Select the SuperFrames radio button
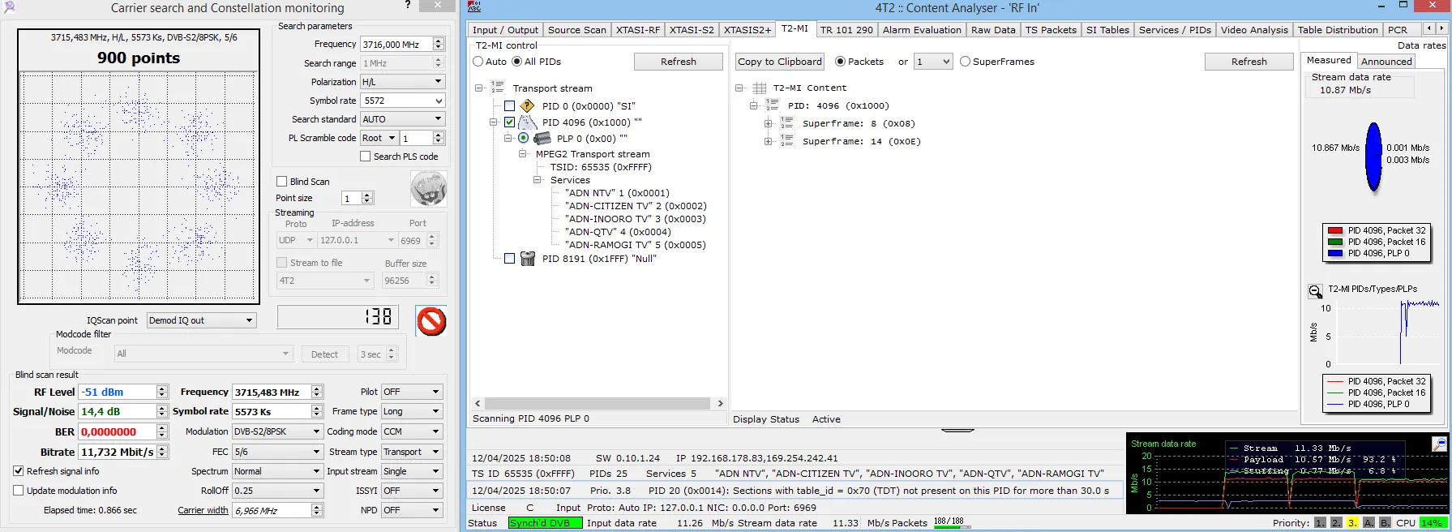This screenshot has height=532, width=1452. pos(965,62)
